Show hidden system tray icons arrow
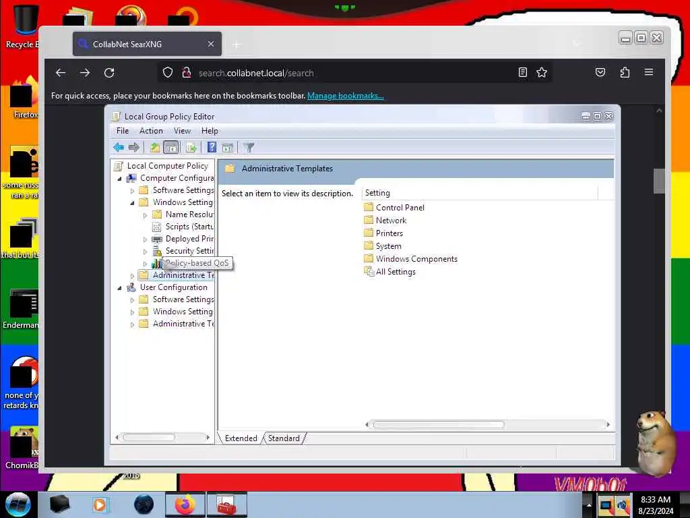This screenshot has height=518, width=690. coord(589,505)
